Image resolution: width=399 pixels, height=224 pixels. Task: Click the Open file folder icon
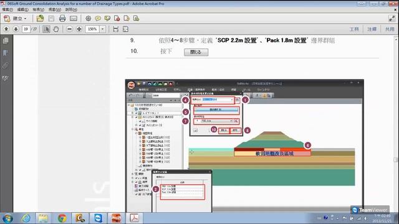click(40, 18)
